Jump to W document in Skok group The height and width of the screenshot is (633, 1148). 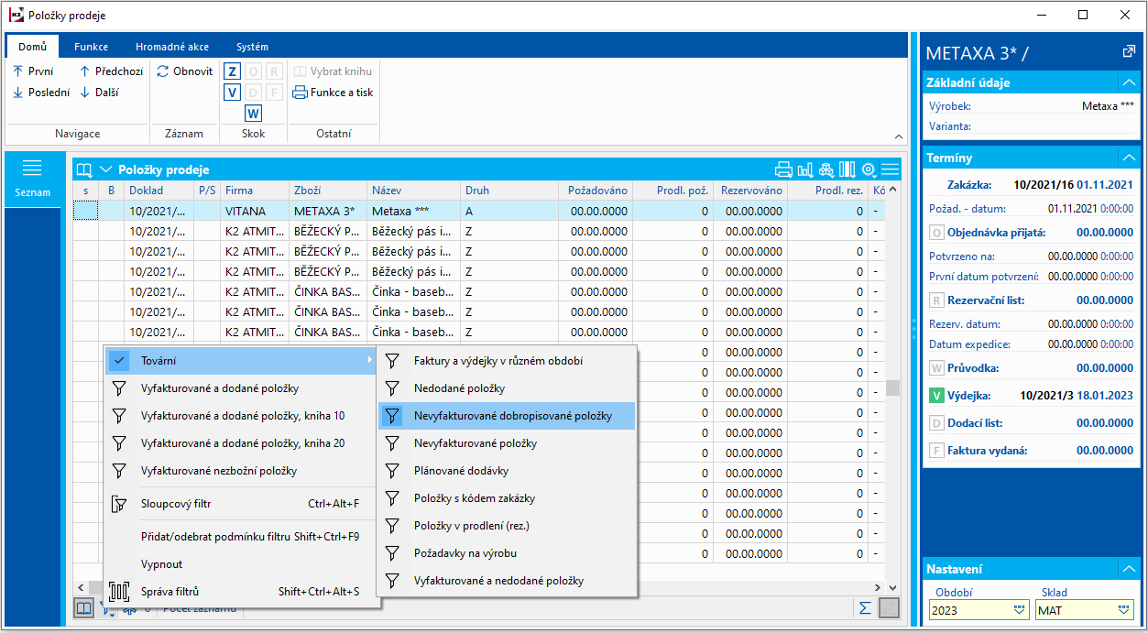pyautogui.click(x=253, y=114)
